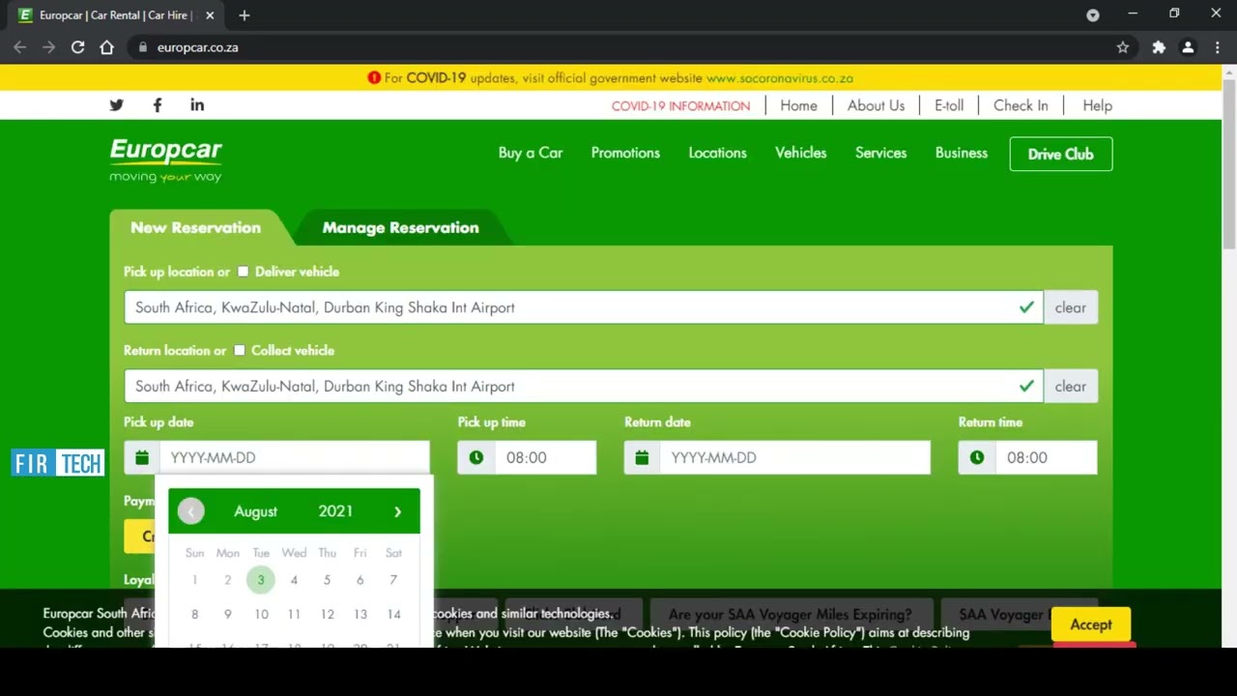Viewport: 1237px width, 696px height.
Task: Click About Us link
Action: point(876,106)
